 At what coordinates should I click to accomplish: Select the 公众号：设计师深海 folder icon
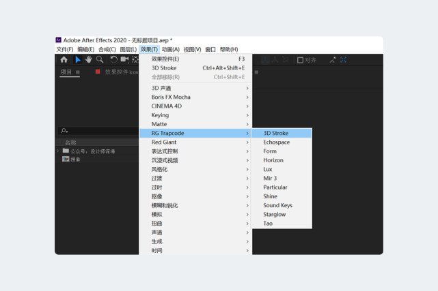66,151
